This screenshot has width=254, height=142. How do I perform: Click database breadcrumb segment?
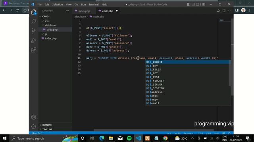80,17
